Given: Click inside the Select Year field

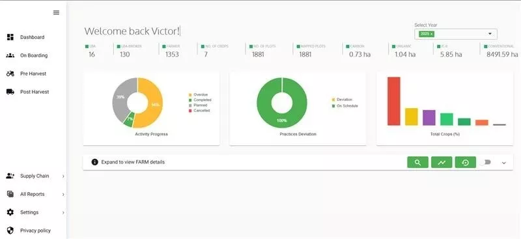Looking at the screenshot, I should pos(455,34).
